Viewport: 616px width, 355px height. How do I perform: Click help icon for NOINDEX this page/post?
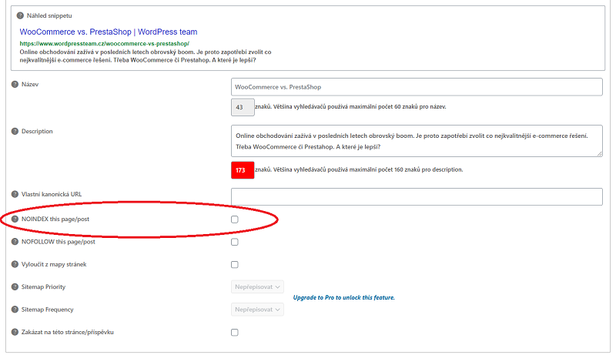[x=15, y=219]
